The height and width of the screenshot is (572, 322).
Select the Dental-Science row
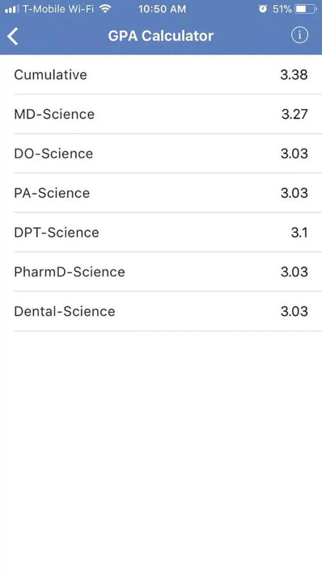pos(161,311)
